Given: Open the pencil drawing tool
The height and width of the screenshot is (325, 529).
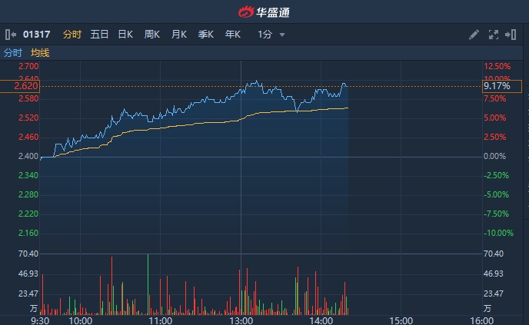Looking at the screenshot, I should (474, 35).
